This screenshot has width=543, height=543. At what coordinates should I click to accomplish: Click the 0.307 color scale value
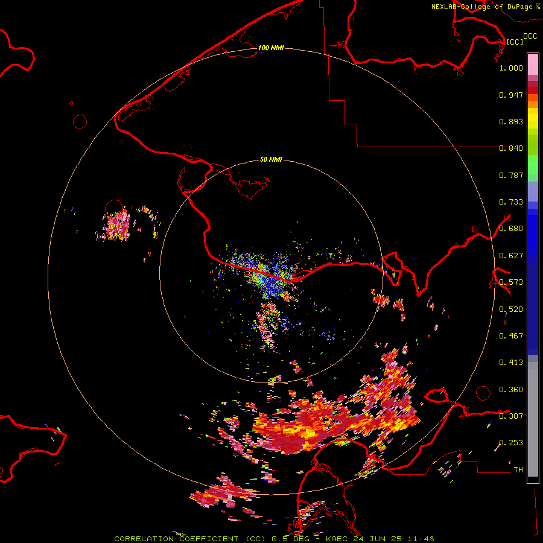coord(511,416)
